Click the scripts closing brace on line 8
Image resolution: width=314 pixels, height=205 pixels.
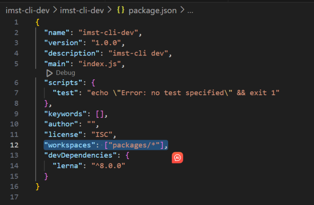(46, 103)
